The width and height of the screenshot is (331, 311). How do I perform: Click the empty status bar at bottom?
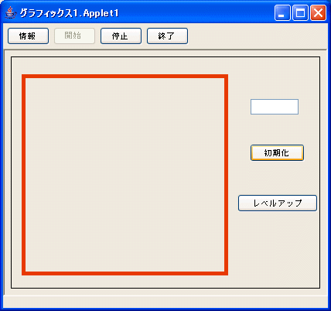click(x=165, y=302)
